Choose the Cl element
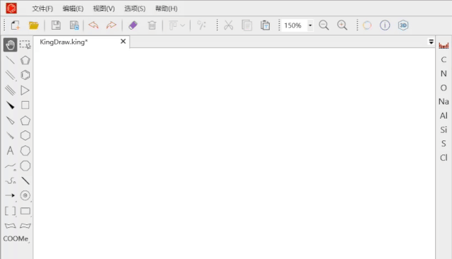 click(x=444, y=157)
